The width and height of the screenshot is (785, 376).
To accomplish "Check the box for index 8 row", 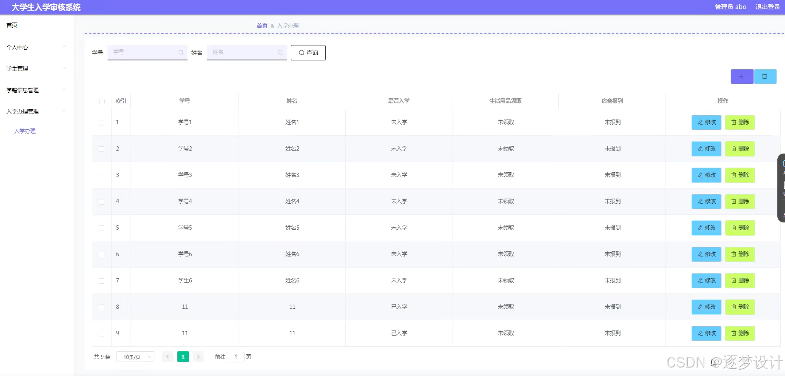I will click(x=102, y=307).
